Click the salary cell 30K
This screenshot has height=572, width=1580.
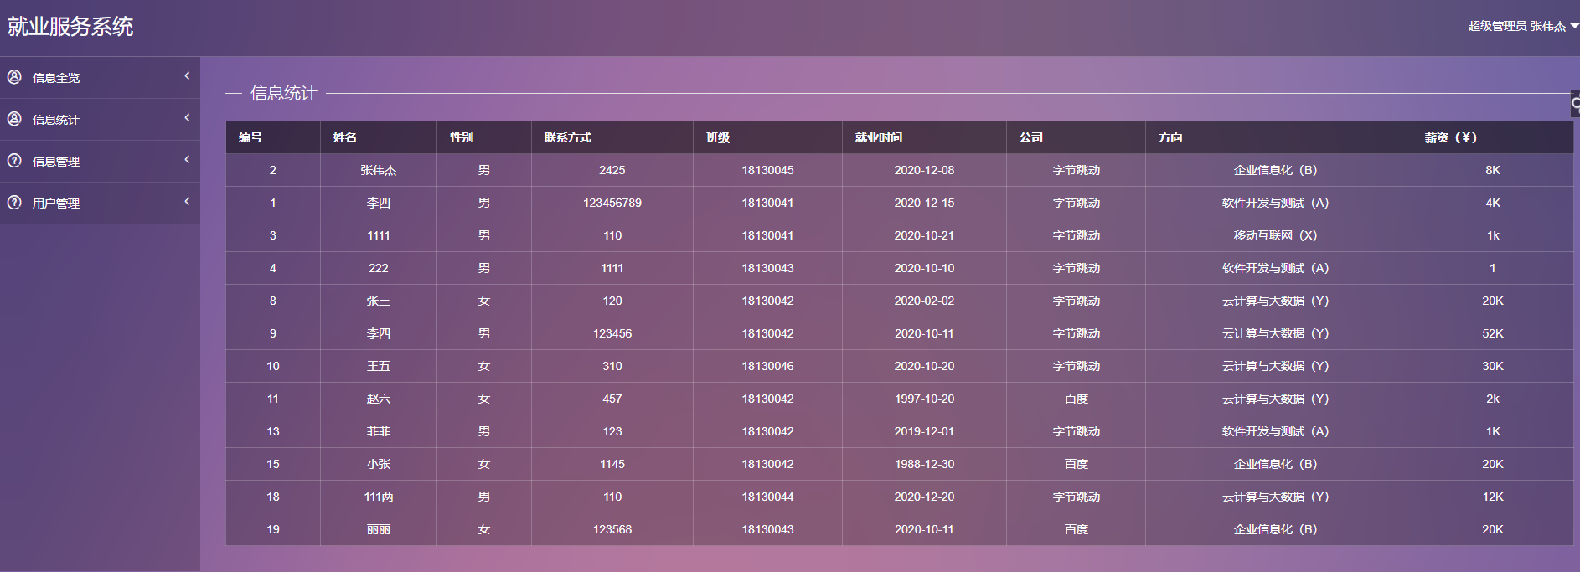click(x=1493, y=366)
